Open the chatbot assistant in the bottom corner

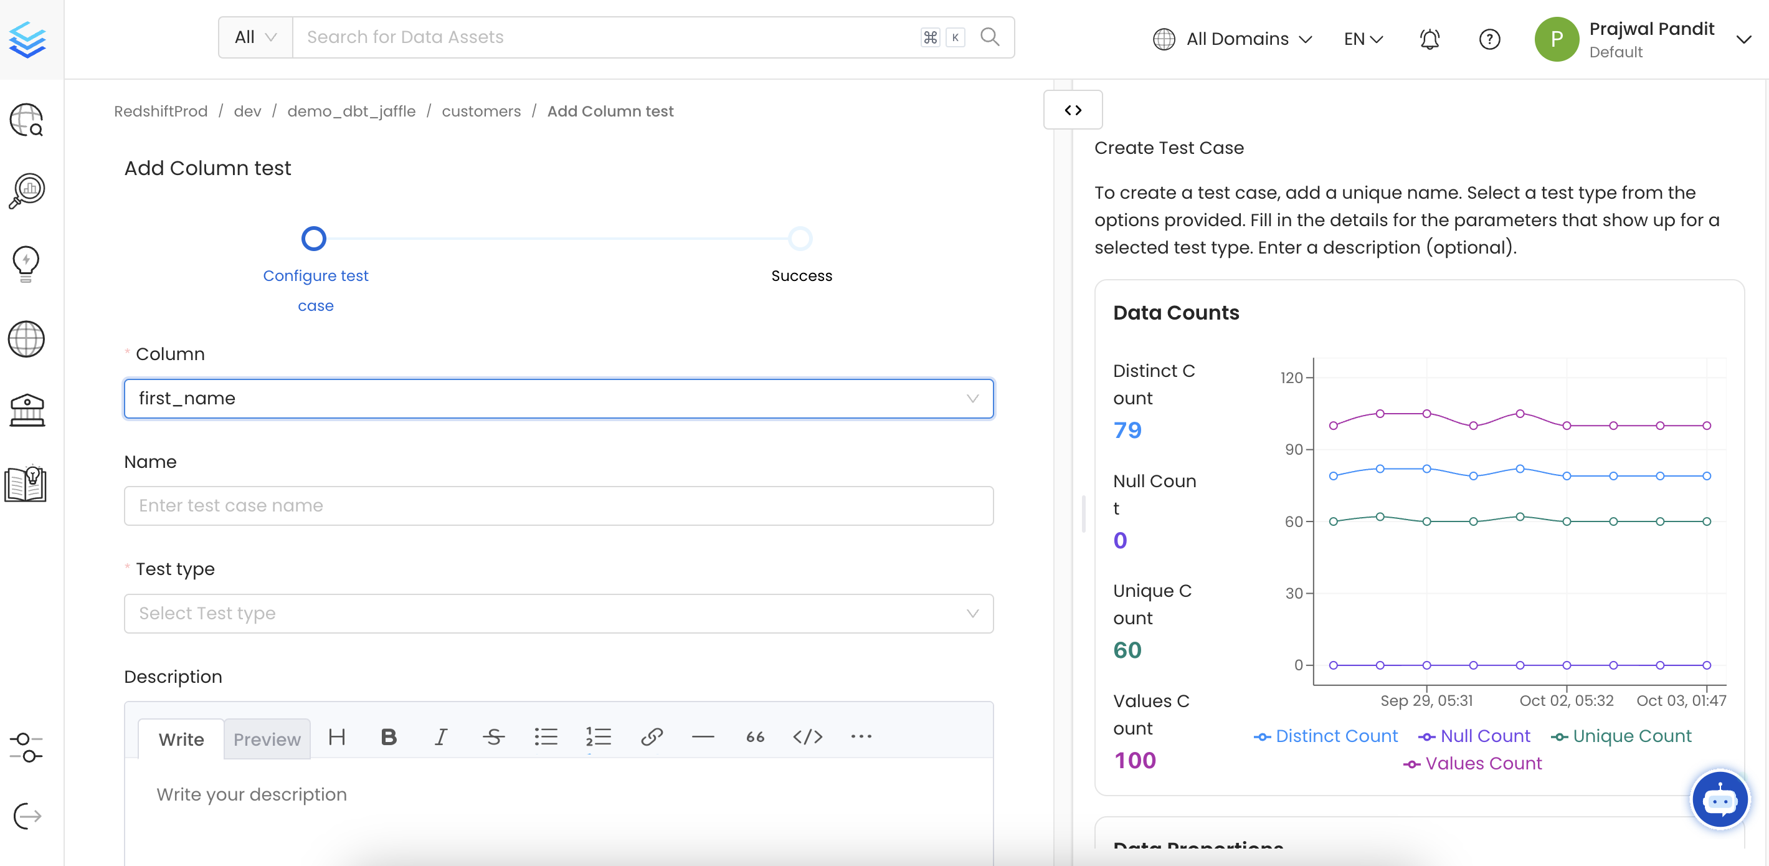coord(1720,799)
